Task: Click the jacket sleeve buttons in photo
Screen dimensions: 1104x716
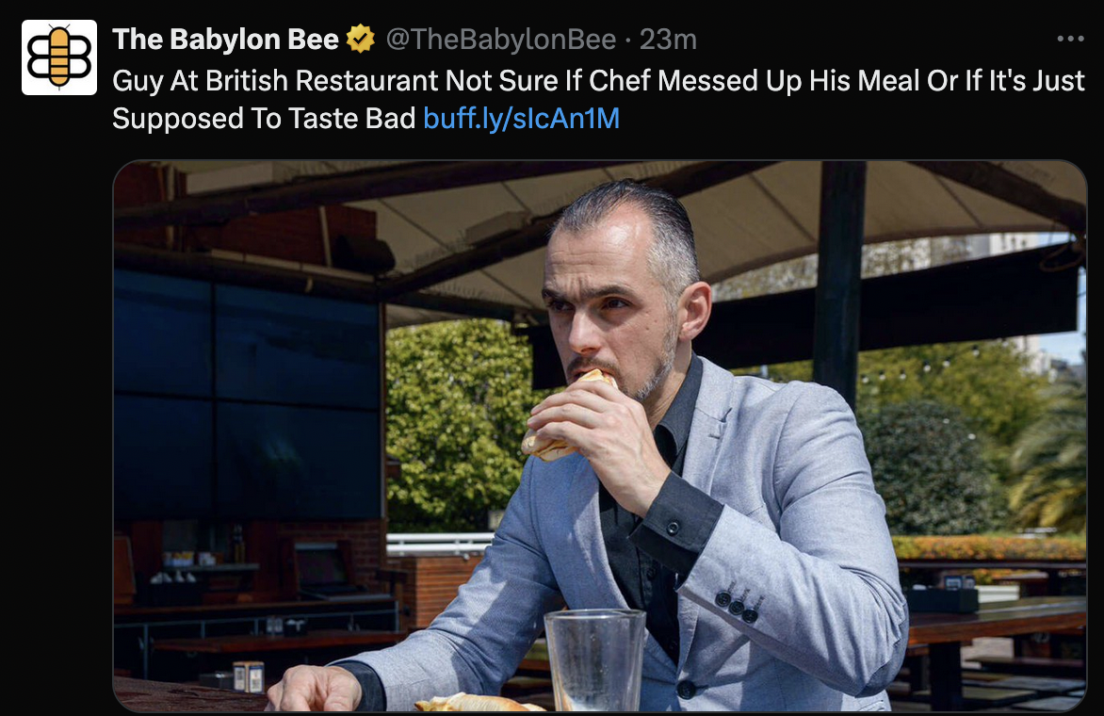Action: pyautogui.click(x=739, y=603)
